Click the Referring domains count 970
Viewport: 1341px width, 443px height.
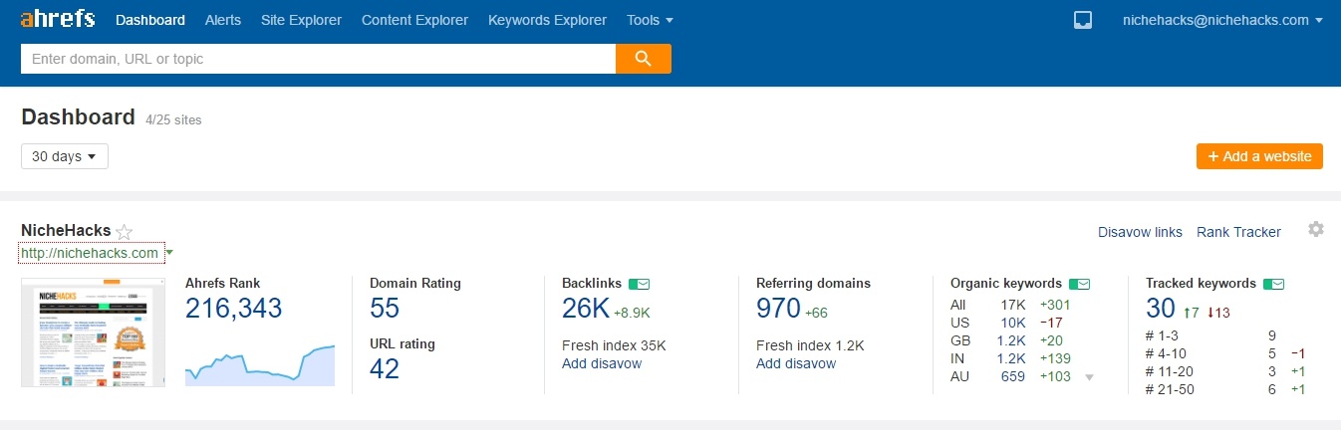click(778, 309)
